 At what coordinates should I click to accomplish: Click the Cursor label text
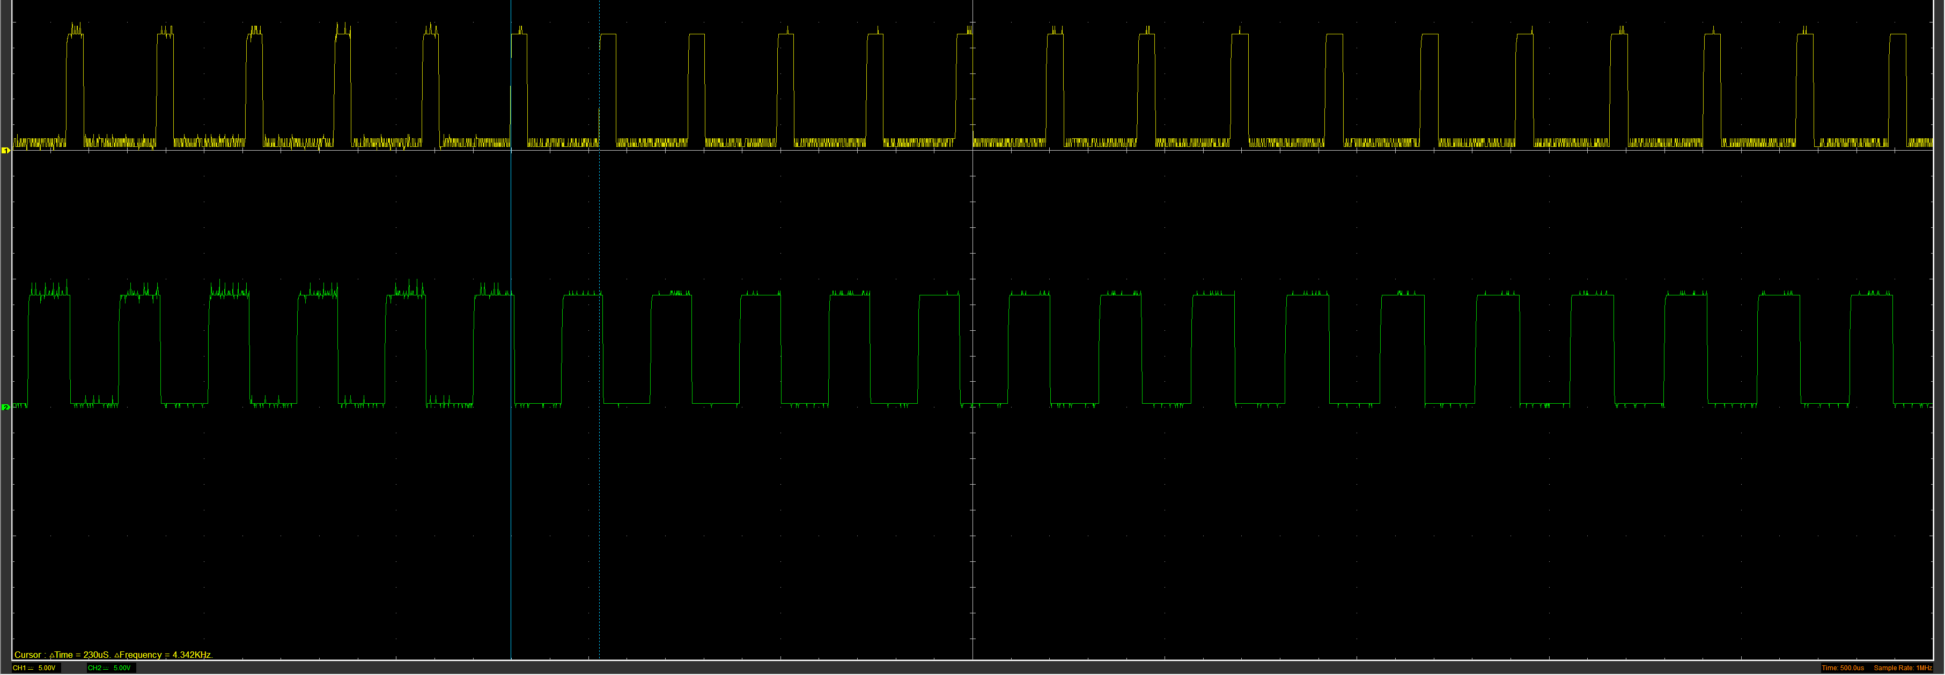pos(28,655)
